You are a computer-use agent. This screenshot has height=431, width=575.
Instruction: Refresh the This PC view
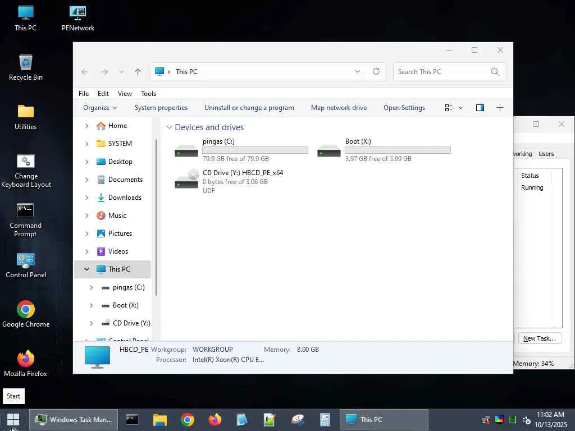pyautogui.click(x=376, y=71)
